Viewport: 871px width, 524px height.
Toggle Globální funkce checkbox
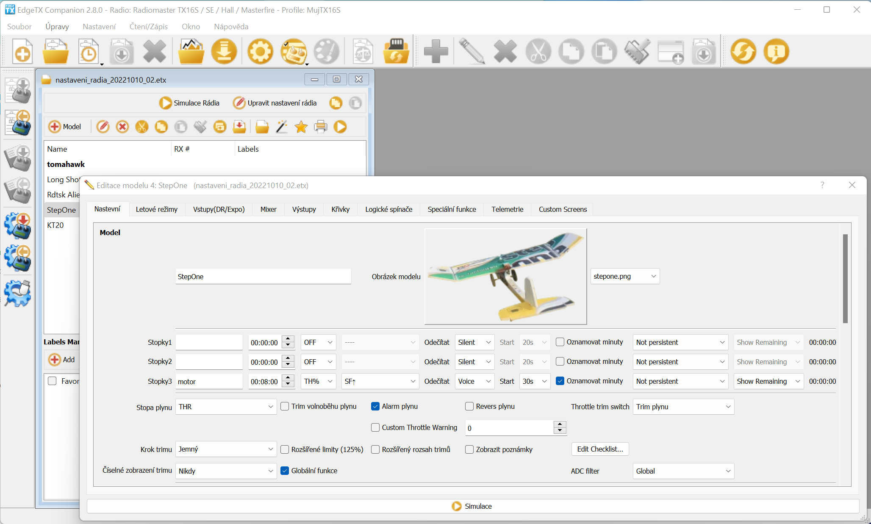(285, 471)
